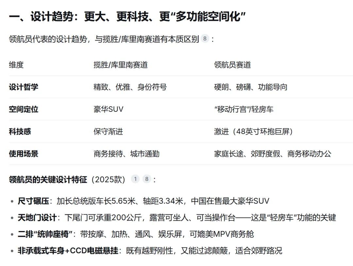
Task: Click the cell 商务接待、城市通勤
Action: 126,154
